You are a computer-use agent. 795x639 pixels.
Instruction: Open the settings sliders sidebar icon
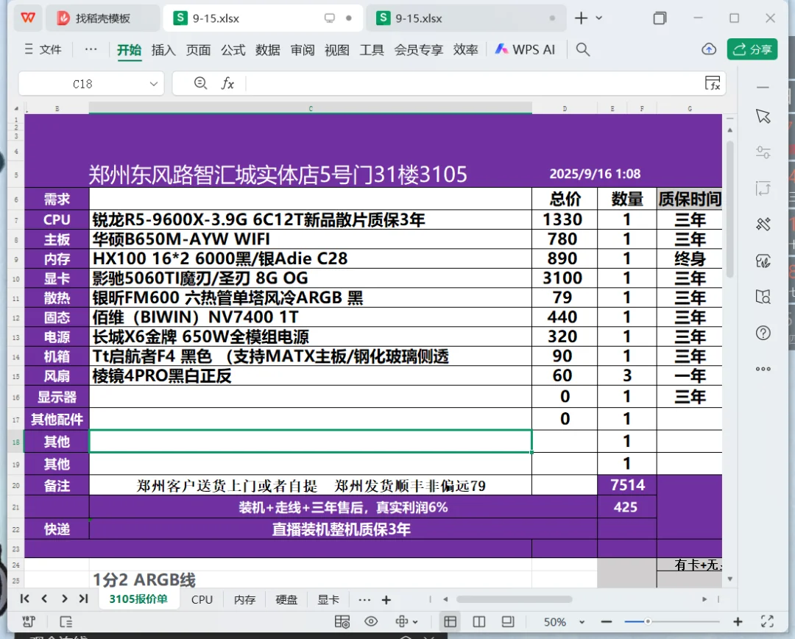point(763,152)
